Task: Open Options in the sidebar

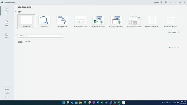Action: tap(7, 97)
